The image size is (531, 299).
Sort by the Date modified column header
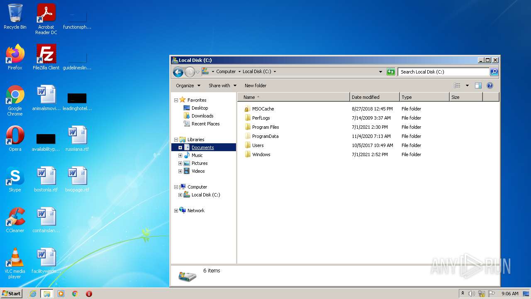[375, 97]
